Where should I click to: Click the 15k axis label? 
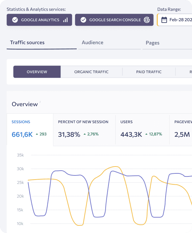point(20,210)
